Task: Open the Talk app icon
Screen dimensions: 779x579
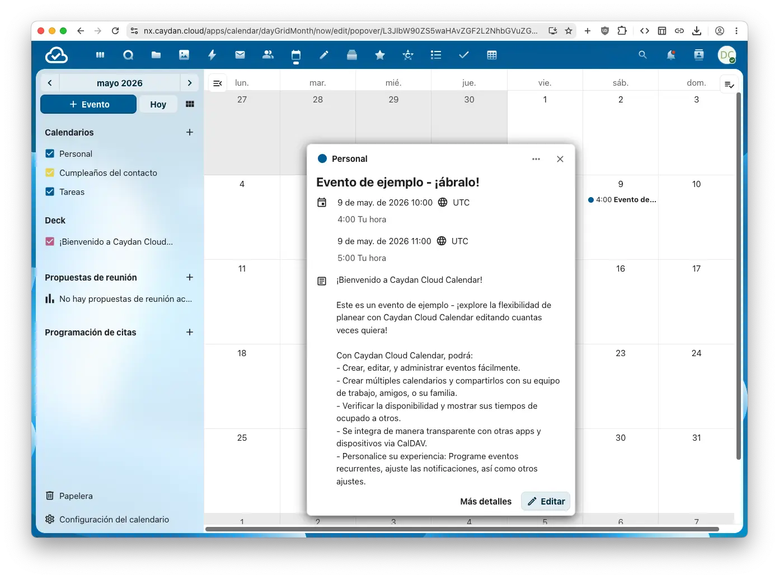Action: [128, 55]
